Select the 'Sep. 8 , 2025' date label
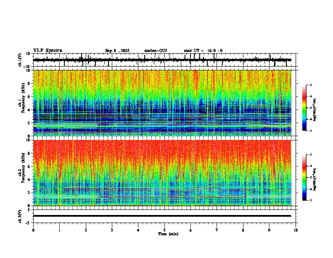333x258 pixels. tap(117, 51)
